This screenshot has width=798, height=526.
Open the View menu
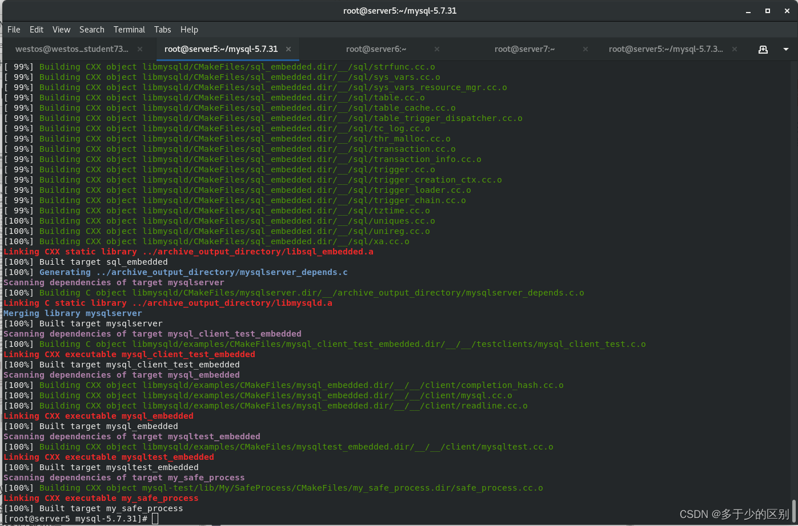[61, 30]
